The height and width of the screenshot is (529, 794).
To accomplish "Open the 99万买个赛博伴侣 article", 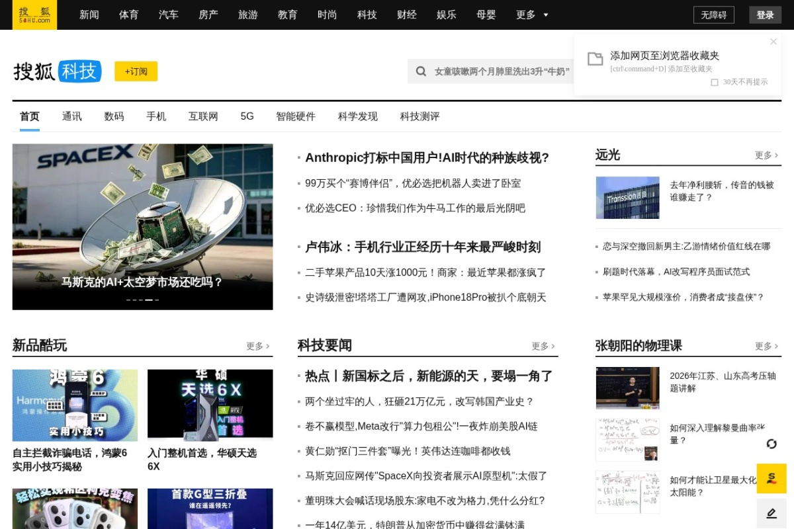I will pyautogui.click(x=413, y=183).
